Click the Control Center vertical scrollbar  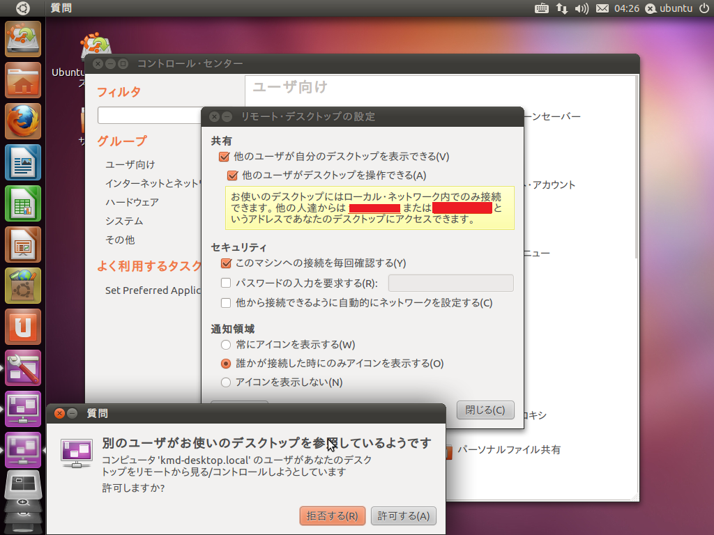pyautogui.click(x=636, y=169)
